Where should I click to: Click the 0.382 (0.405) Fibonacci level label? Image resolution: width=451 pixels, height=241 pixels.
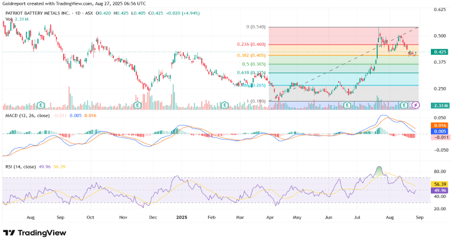[252, 55]
